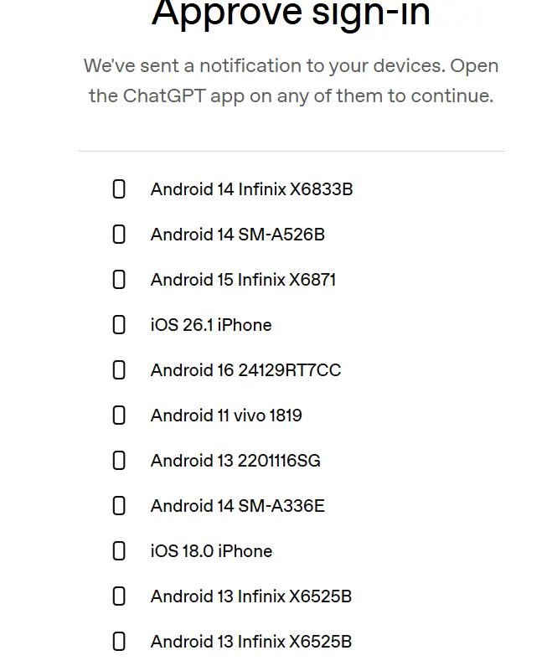This screenshot has height=671, width=552.
Task: Click the notification sent description text
Action: point(291,81)
